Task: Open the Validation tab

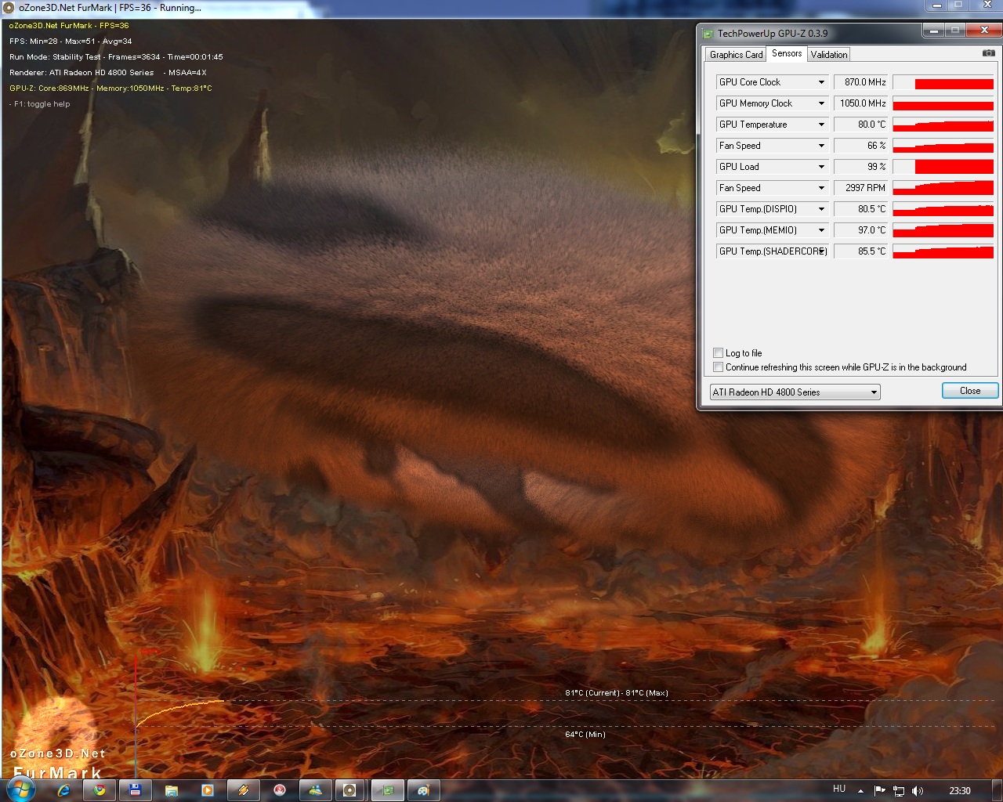Action: [828, 55]
